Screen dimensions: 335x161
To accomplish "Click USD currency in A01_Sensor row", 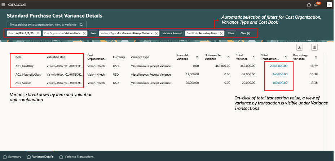I will (x=116, y=83).
